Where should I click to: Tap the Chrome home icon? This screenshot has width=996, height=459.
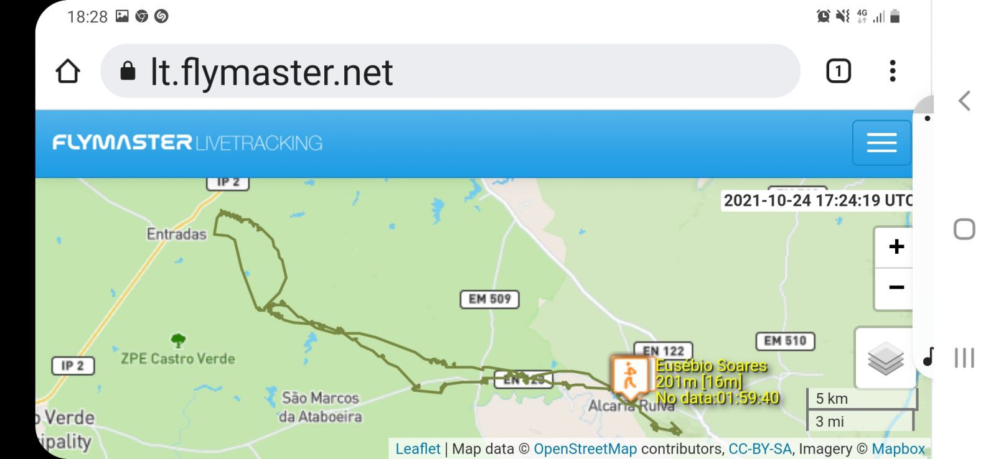(x=68, y=71)
